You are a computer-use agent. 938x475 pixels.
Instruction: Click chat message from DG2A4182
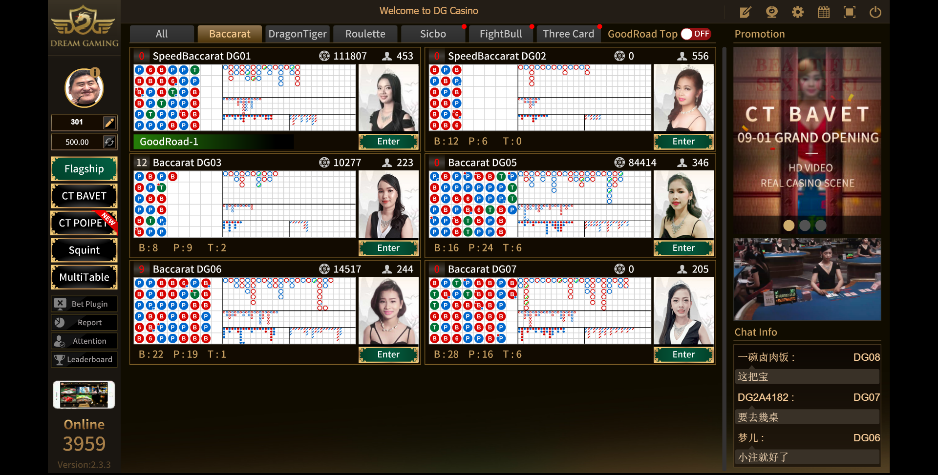[x=808, y=417]
